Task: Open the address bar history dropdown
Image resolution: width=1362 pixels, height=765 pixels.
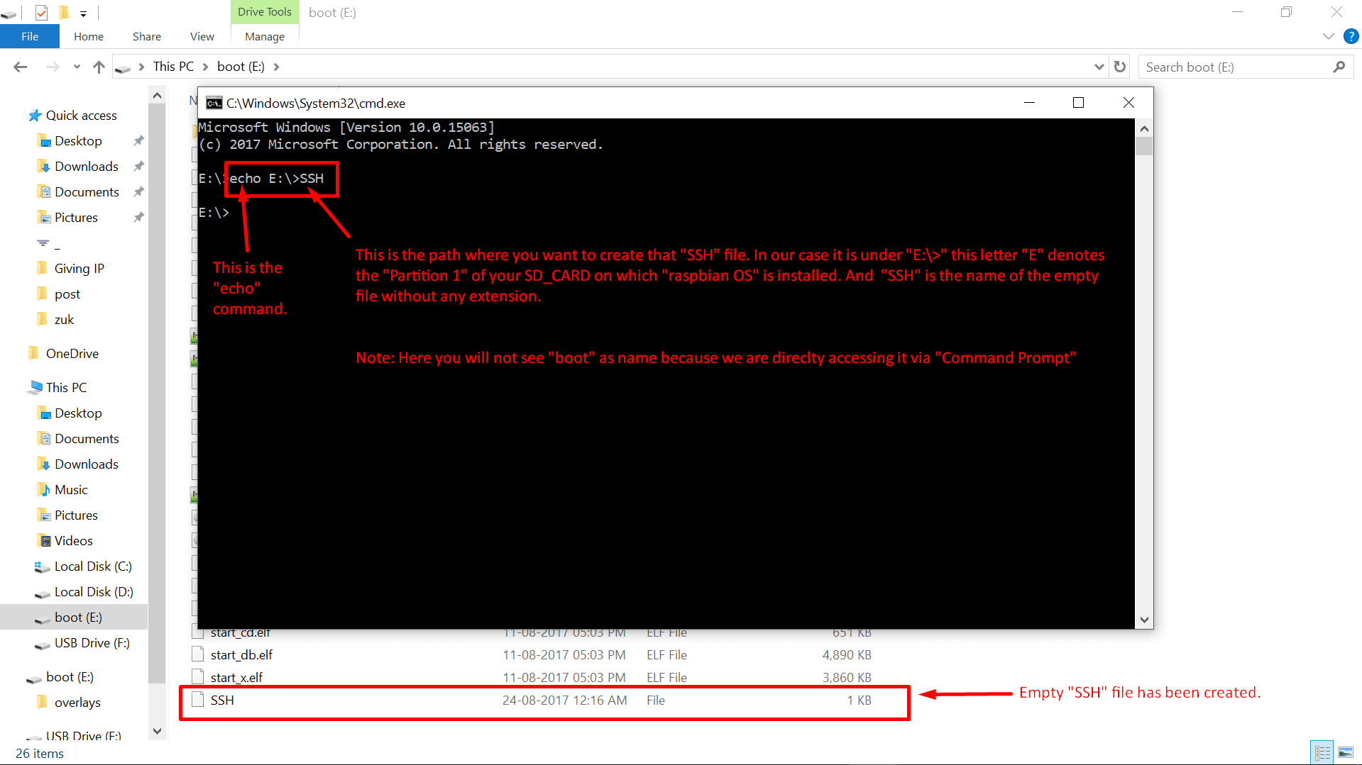Action: [x=1099, y=67]
